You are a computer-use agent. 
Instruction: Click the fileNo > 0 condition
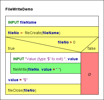point(66,42)
